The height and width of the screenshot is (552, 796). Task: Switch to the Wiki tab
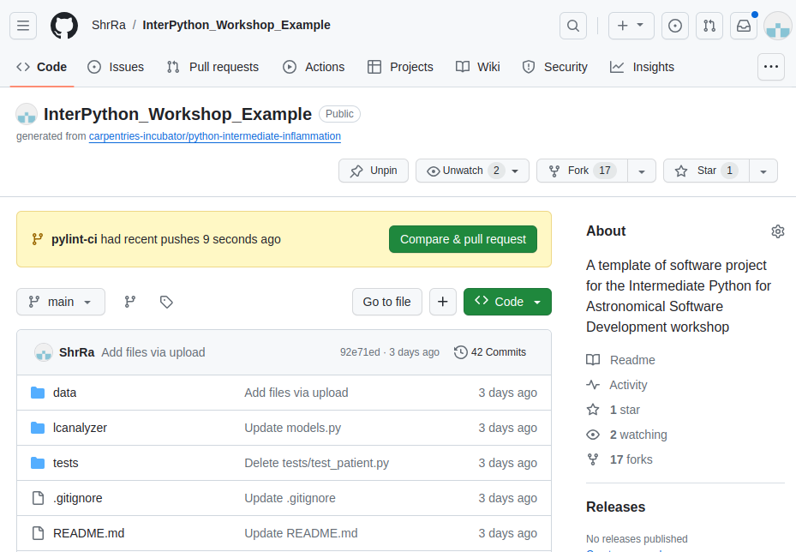tap(478, 67)
